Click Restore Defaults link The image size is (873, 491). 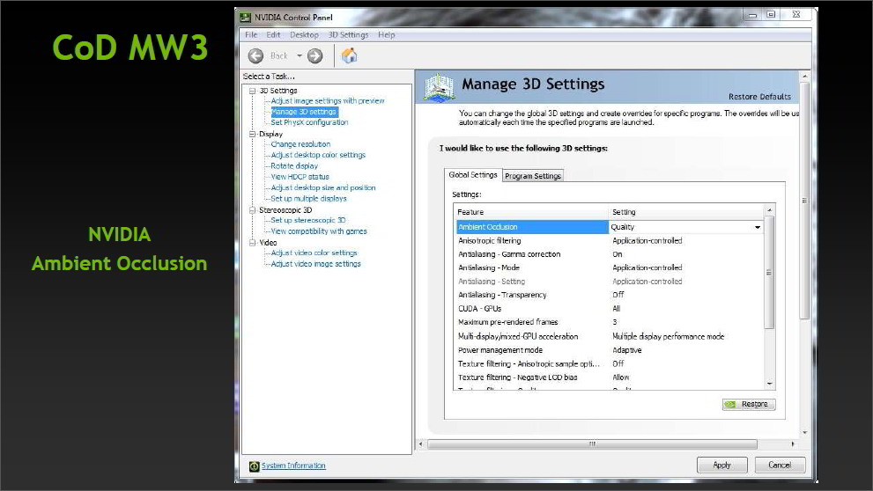pos(759,97)
